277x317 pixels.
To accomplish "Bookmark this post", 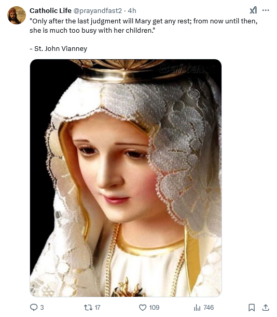I will click(252, 308).
